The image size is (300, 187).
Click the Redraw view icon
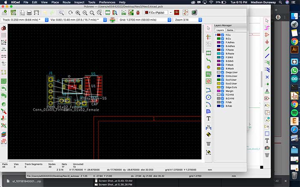point(70,12)
